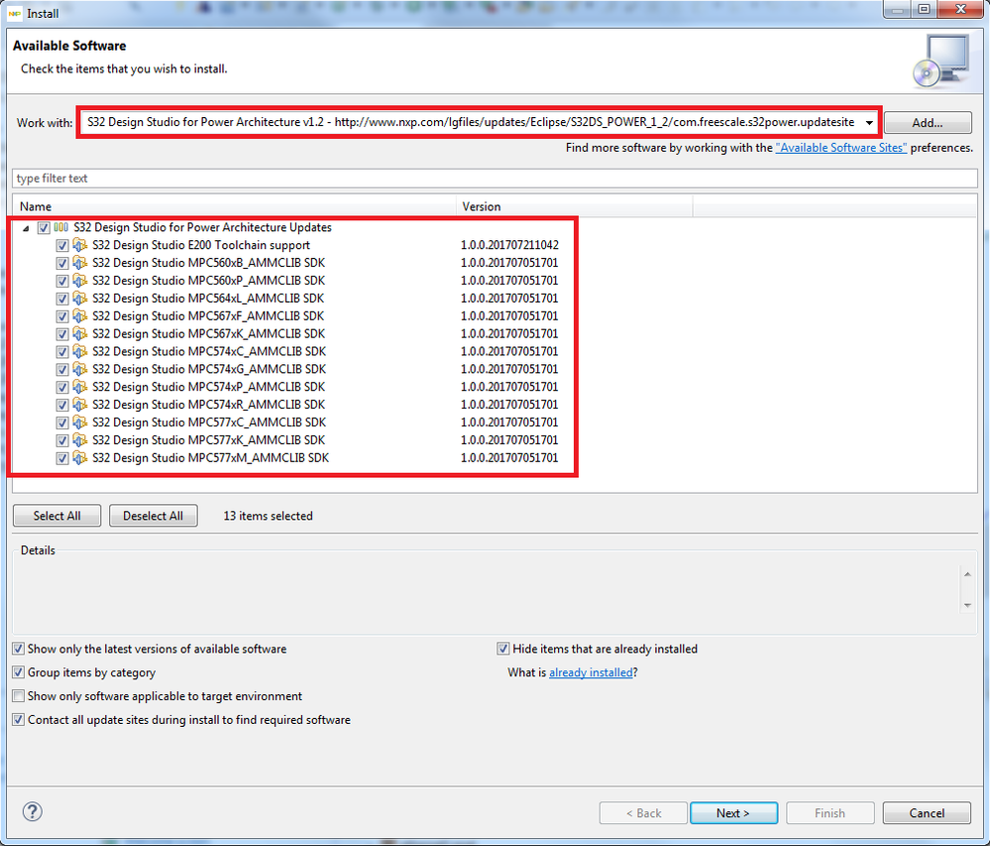Uncheck MPC564xL_AMMCLIB SDK checkbox
The image size is (990, 846).
click(61, 299)
